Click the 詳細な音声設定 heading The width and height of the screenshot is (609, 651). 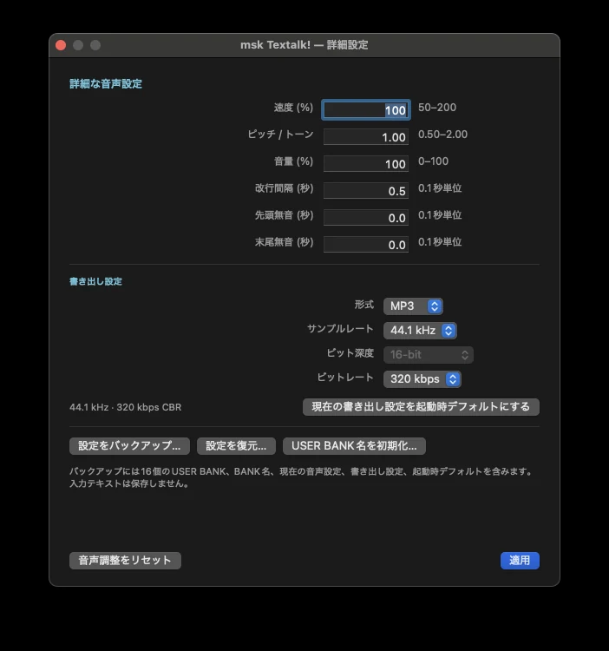click(x=106, y=84)
